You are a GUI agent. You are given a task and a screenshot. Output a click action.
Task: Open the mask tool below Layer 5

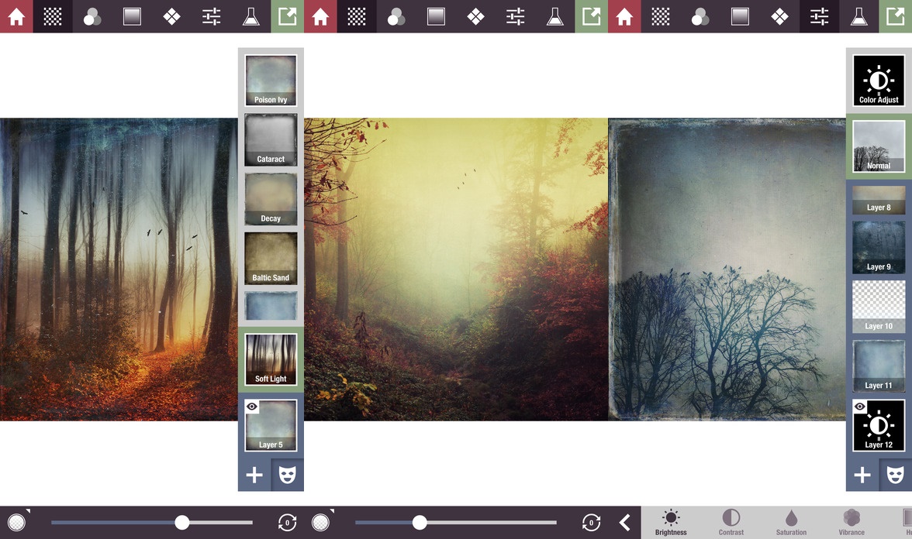[287, 475]
